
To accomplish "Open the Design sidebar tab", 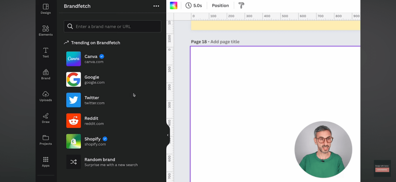I will [x=46, y=9].
